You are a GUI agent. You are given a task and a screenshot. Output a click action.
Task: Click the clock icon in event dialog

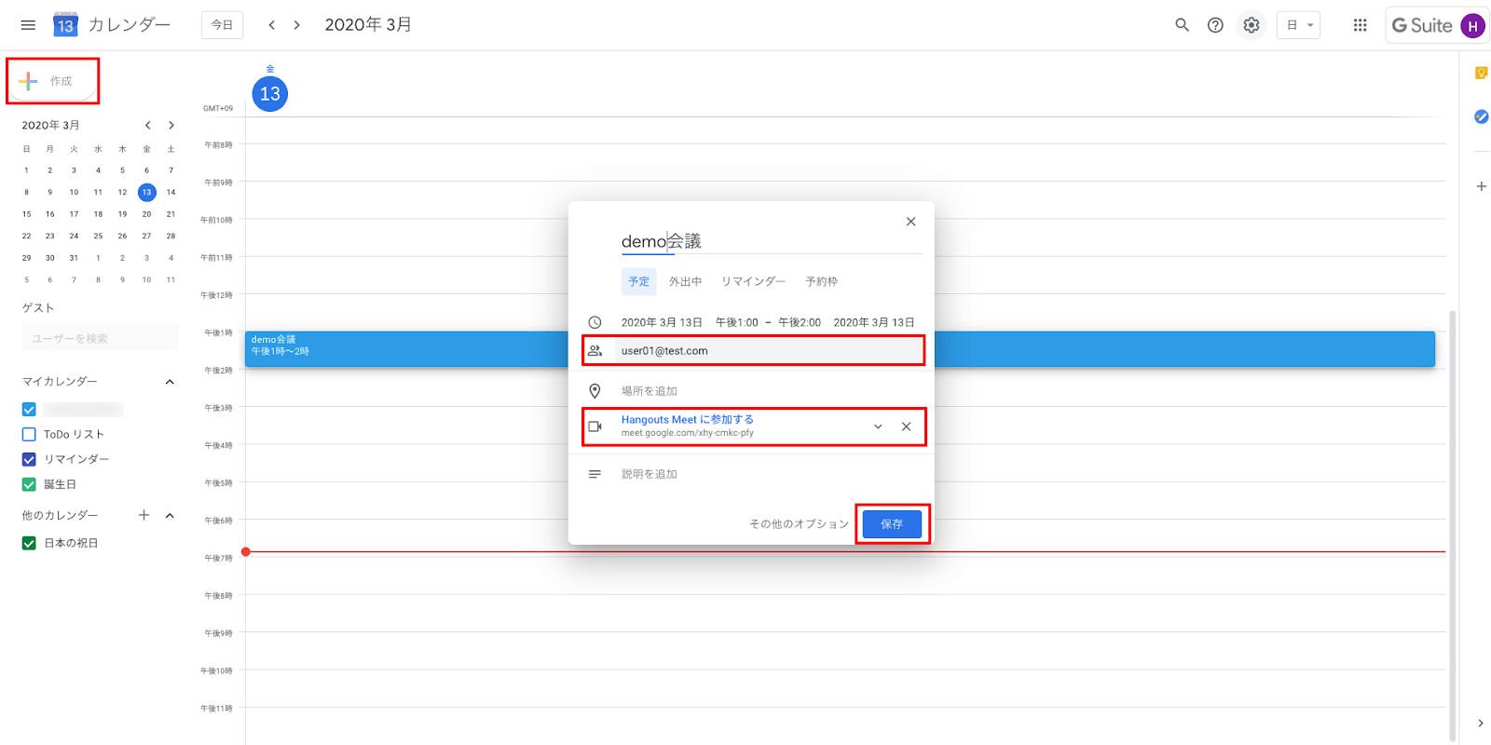pos(595,322)
